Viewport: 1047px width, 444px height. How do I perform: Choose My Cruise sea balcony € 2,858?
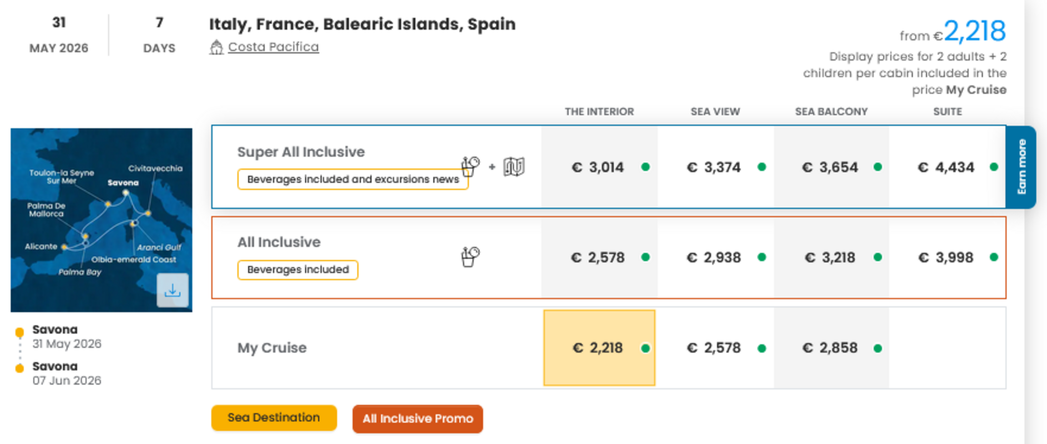[x=831, y=348]
